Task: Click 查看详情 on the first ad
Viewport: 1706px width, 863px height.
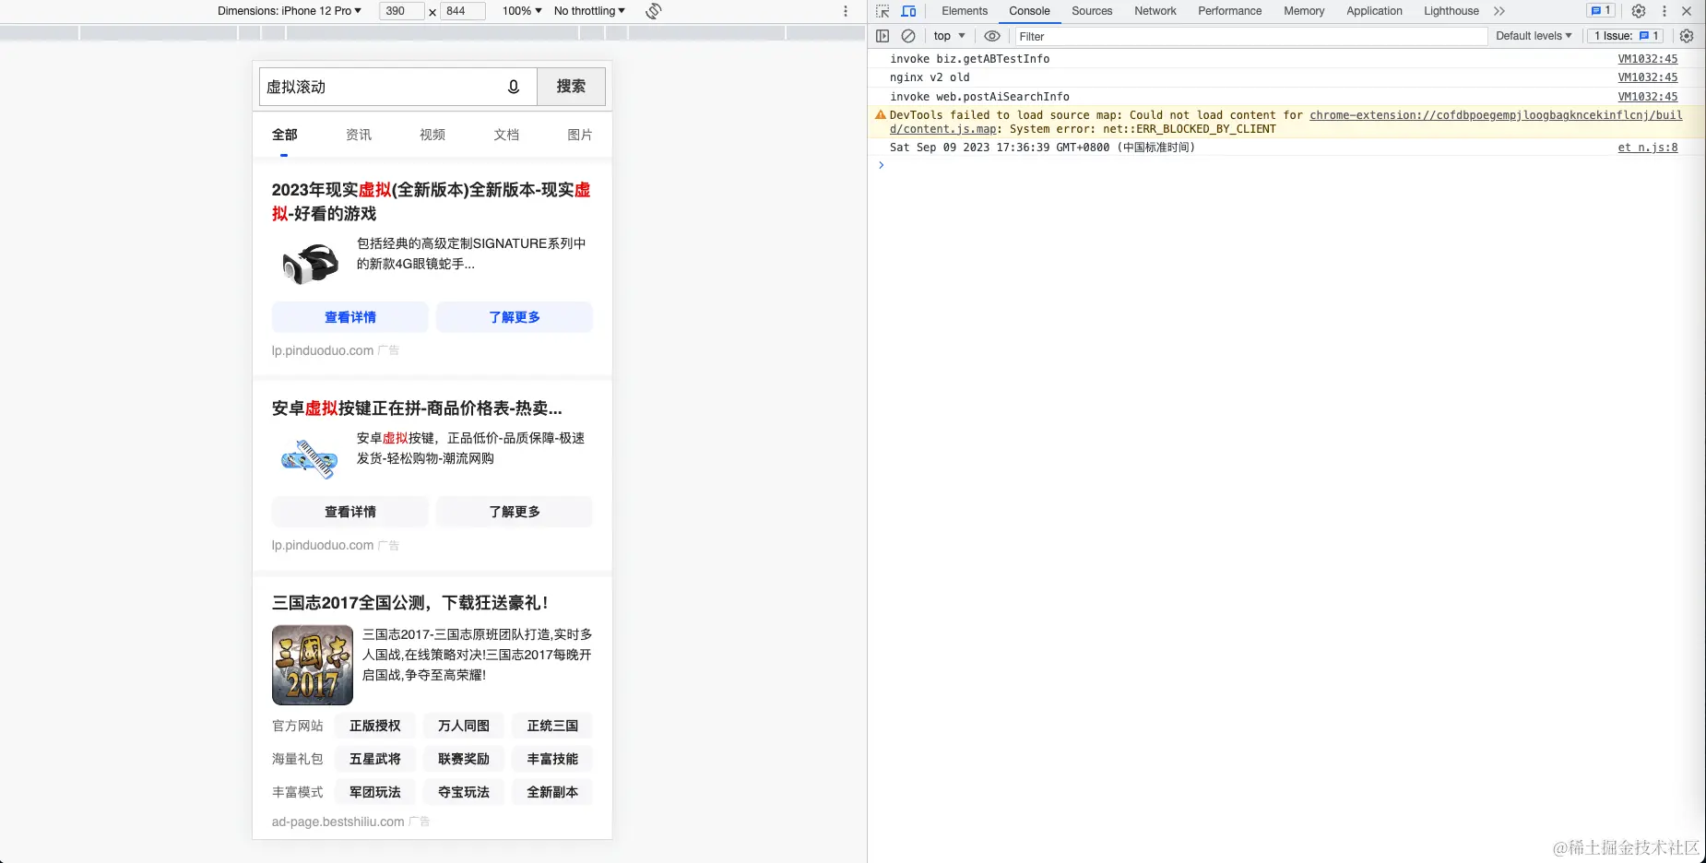Action: point(350,317)
